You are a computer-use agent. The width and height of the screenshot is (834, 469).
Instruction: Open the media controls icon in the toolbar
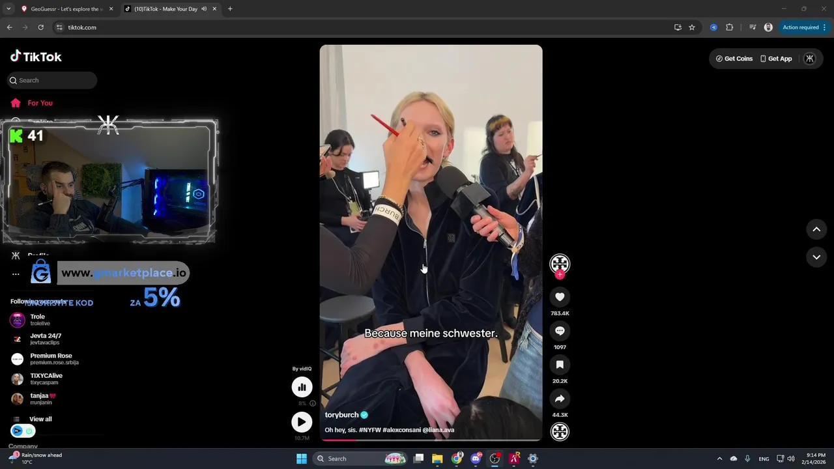click(753, 27)
